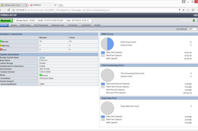Viewport: 198px width, 131px height.
Task: Click the Normal Drives count '24'
Action: [x=70, y=41]
